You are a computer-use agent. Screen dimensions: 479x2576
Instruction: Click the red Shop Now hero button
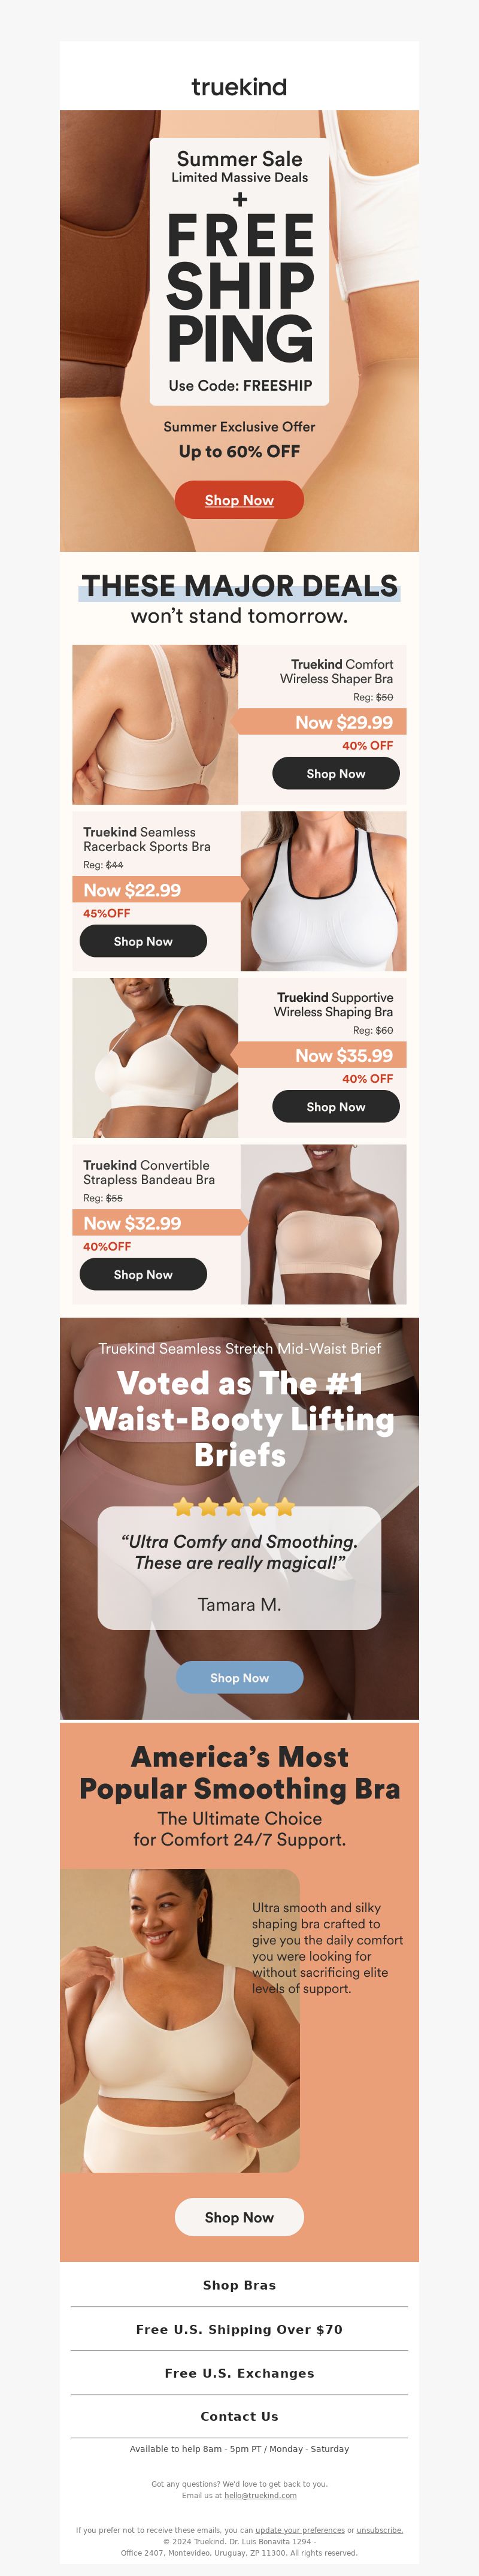click(x=239, y=500)
